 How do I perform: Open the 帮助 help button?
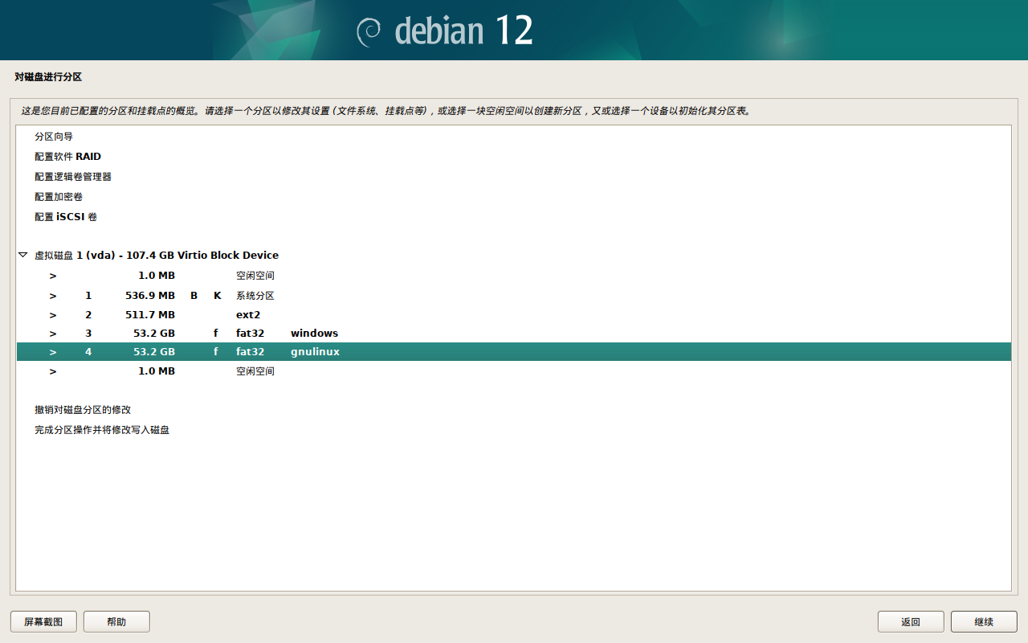[x=116, y=621]
